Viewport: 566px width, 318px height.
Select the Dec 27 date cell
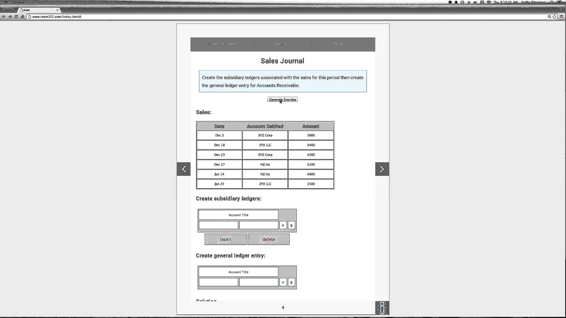pos(219,164)
